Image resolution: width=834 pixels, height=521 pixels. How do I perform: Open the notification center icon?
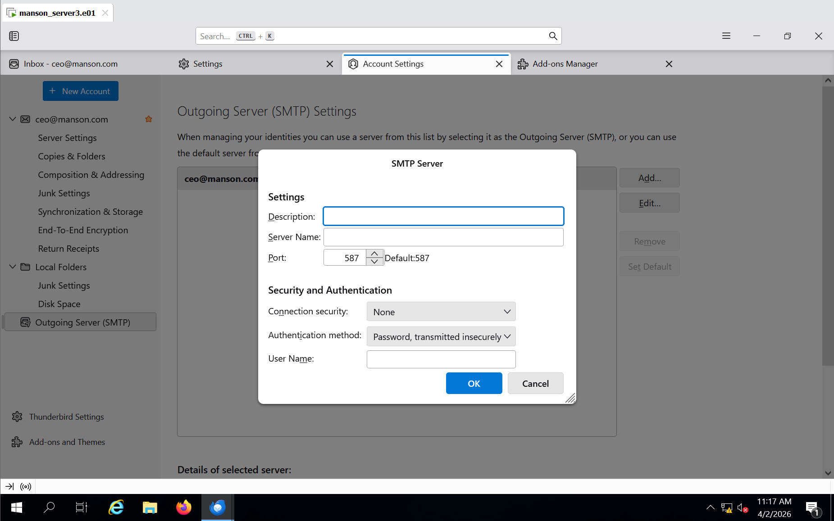[x=814, y=508]
